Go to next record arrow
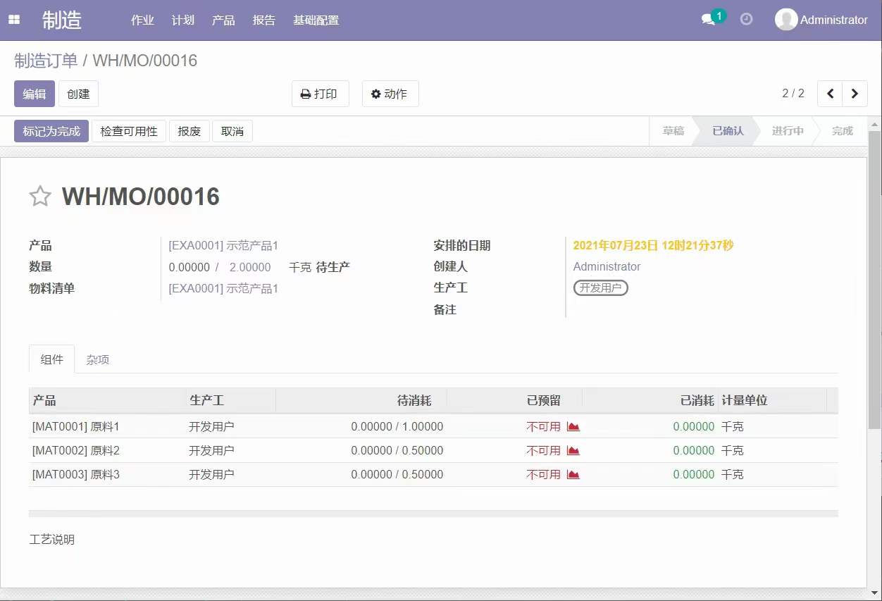The width and height of the screenshot is (882, 601). 855,94
